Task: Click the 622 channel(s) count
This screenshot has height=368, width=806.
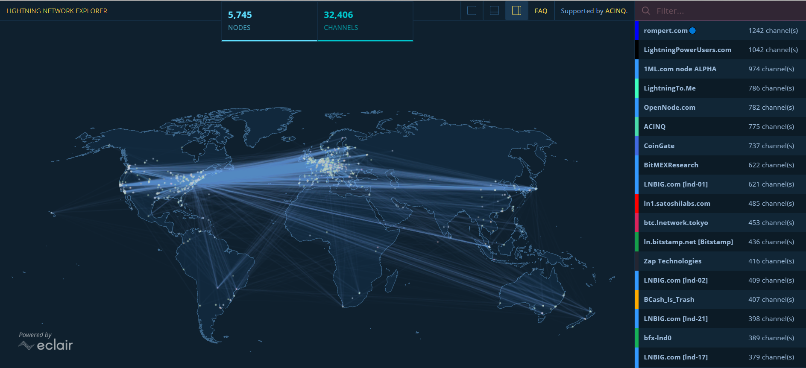Action: 771,165
